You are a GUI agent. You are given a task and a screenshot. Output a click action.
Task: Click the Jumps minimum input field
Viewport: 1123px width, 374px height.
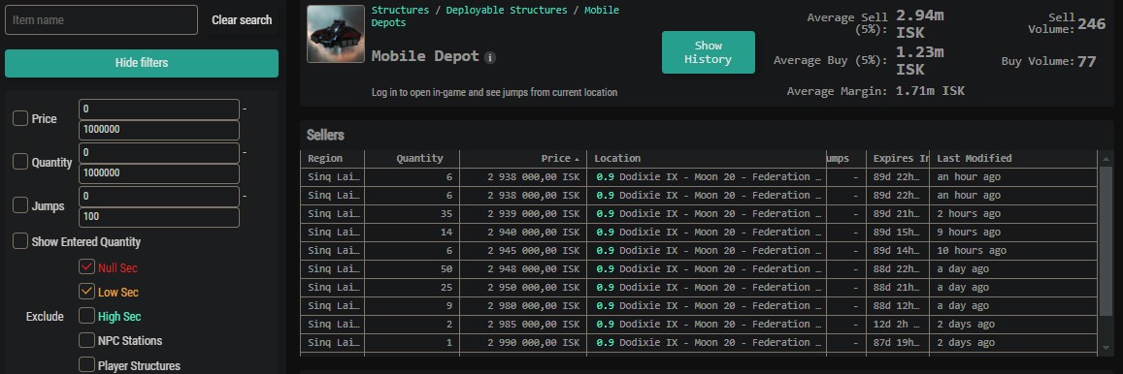tap(159, 197)
